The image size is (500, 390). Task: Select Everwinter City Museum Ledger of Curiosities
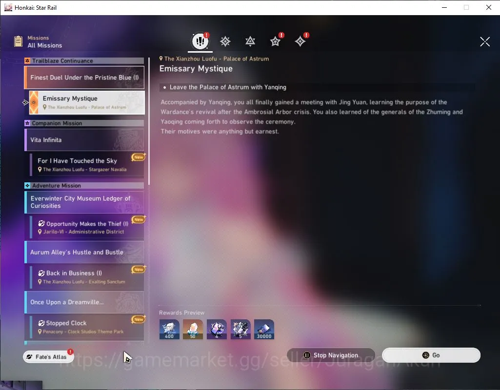[x=84, y=202]
